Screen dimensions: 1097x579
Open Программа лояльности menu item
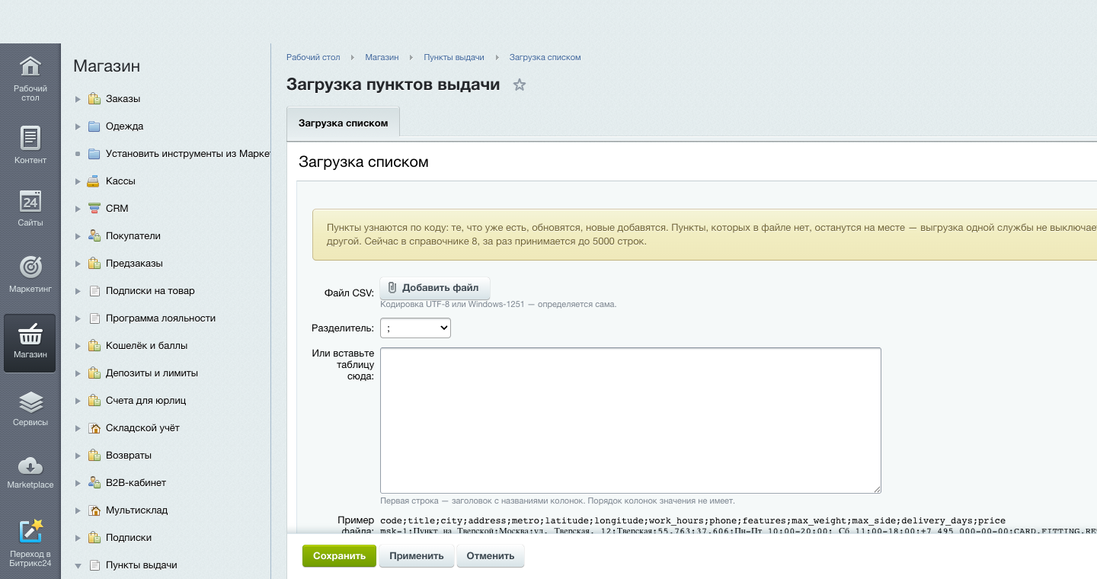click(x=161, y=318)
